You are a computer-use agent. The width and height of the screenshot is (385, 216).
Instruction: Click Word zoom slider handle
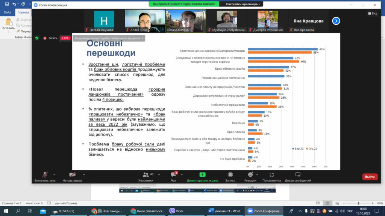[358, 203]
